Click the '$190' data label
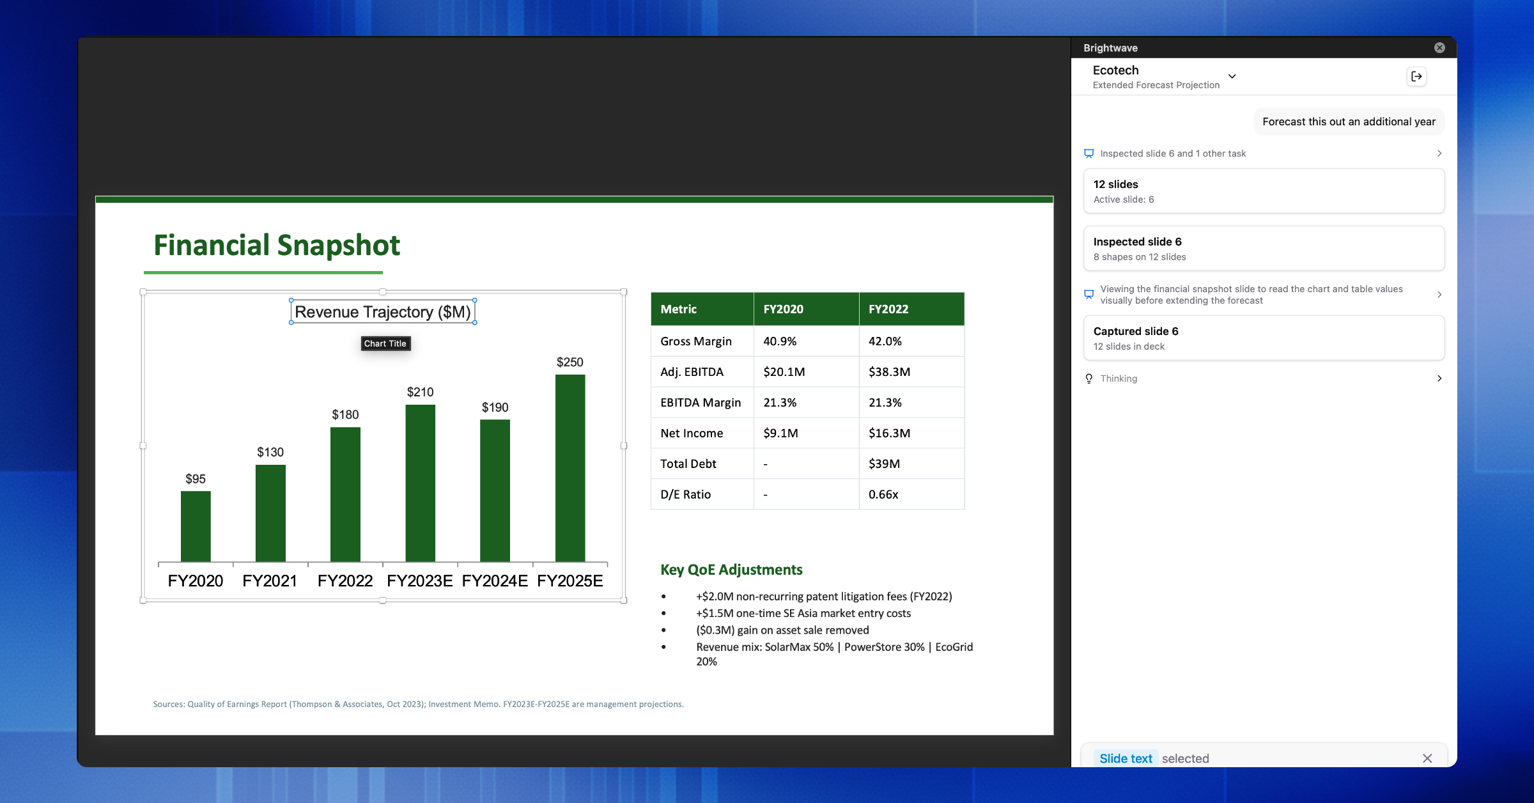Viewport: 1534px width, 803px height. click(x=495, y=407)
